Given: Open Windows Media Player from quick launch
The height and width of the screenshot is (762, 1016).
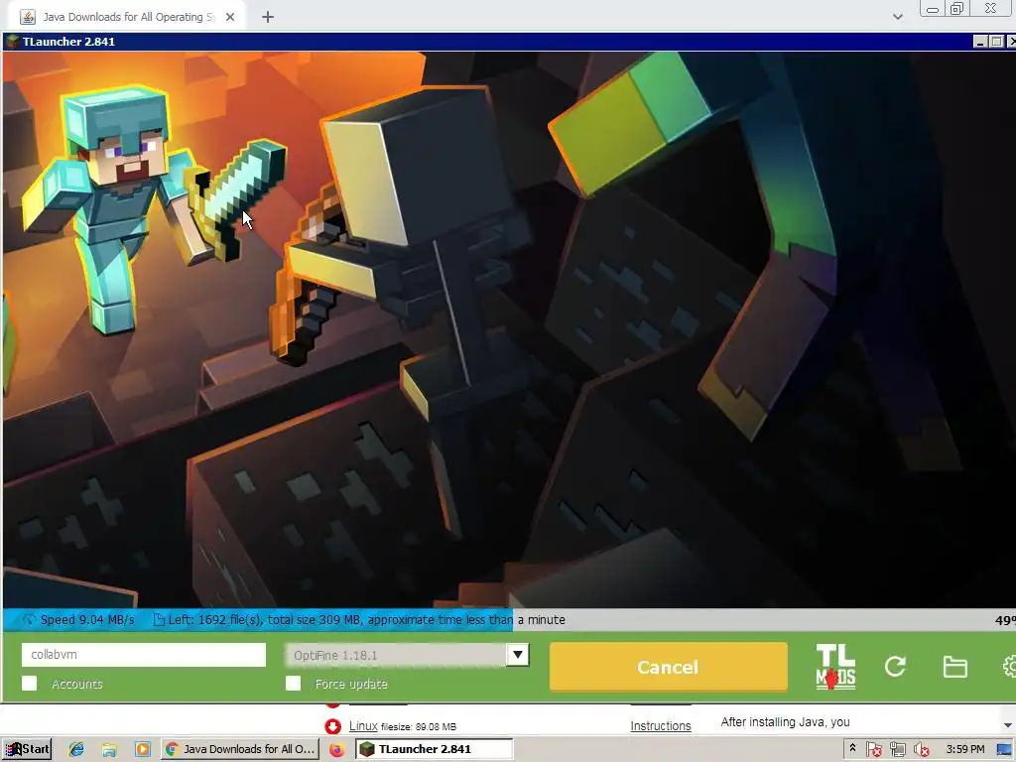Looking at the screenshot, I should click(x=143, y=749).
